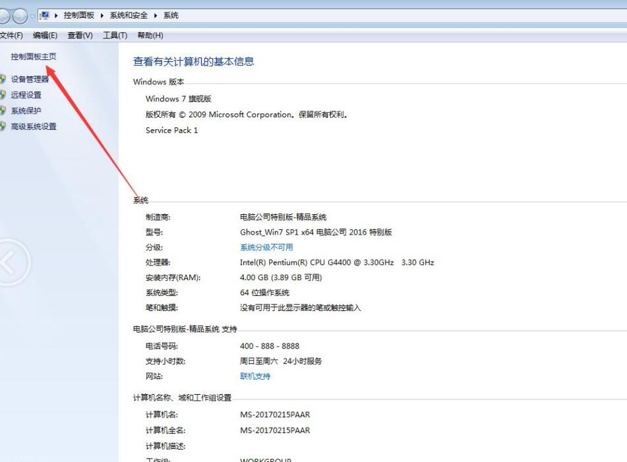Click full computer name value beside 计算机全名
The height and width of the screenshot is (462, 627).
click(x=275, y=430)
